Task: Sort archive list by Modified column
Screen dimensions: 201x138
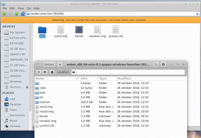Action: (152, 78)
